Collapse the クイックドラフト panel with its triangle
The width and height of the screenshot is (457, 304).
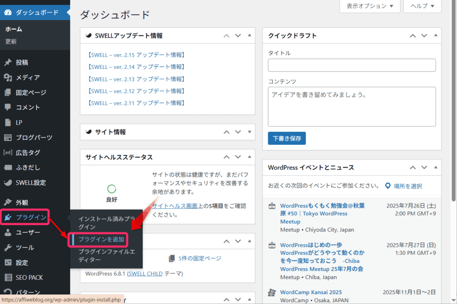click(436, 35)
